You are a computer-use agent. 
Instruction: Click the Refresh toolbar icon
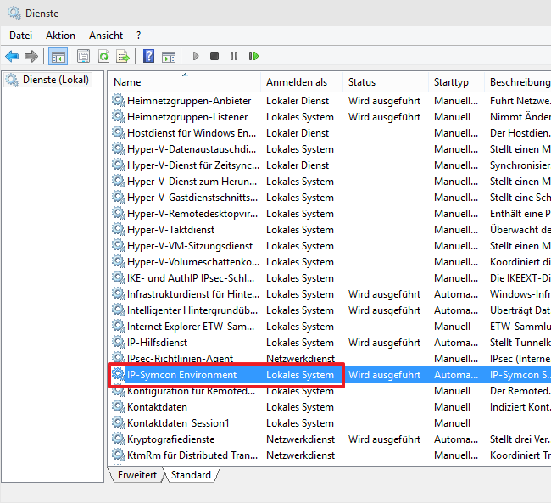(103, 57)
